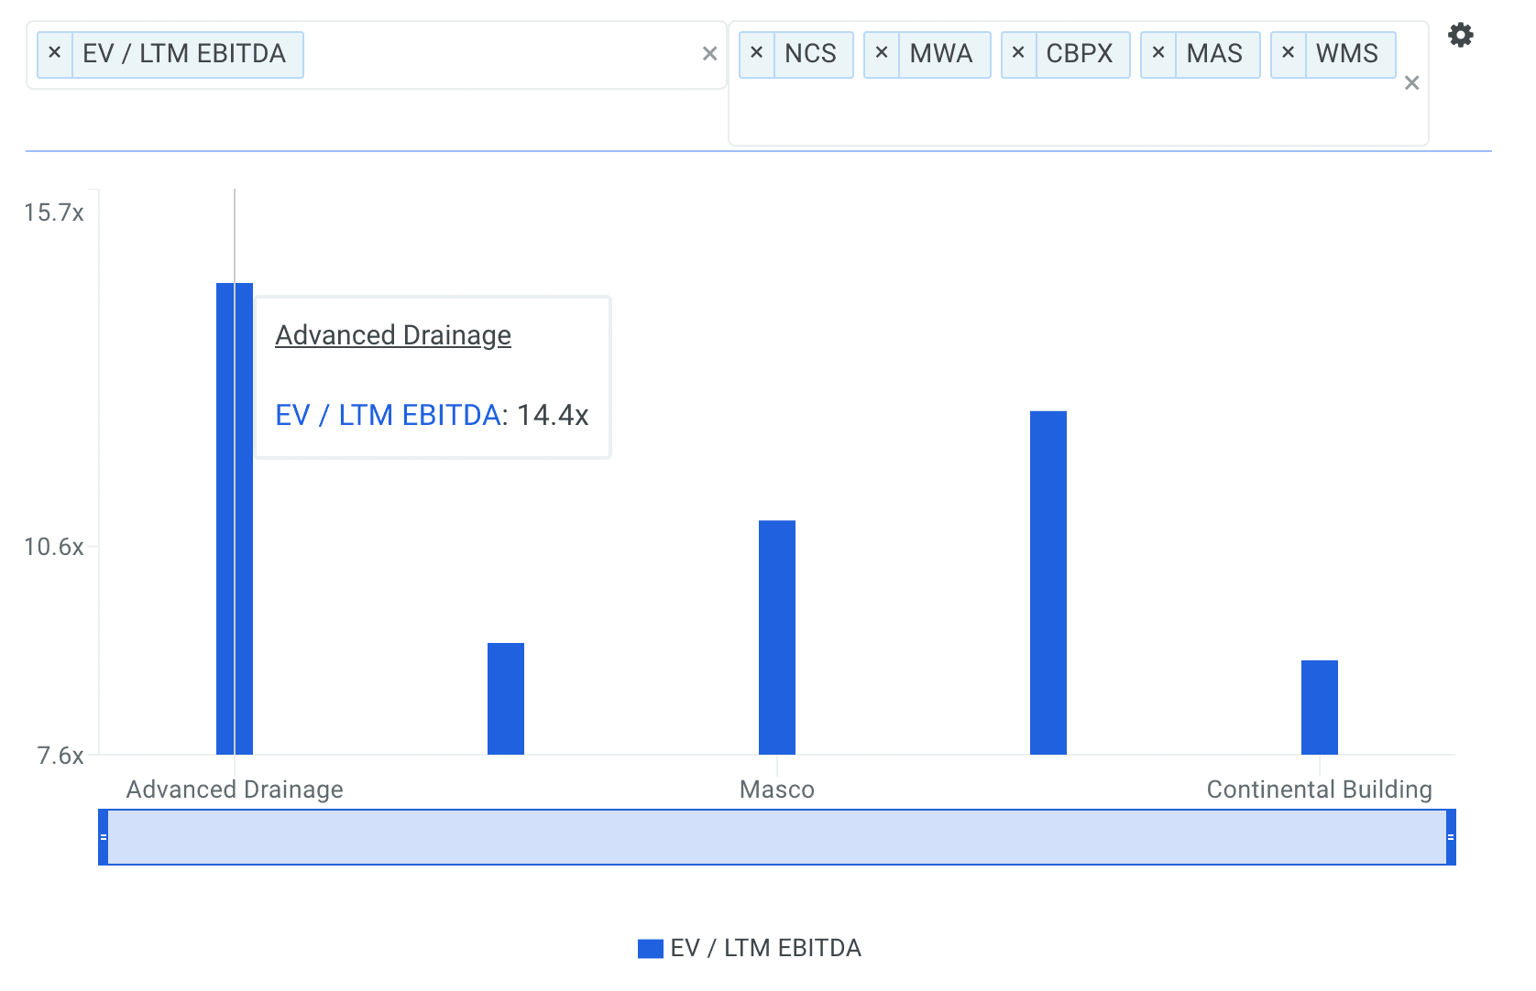Remove the WMS ticker tag
Image resolution: width=1536 pixels, height=991 pixels.
click(1289, 54)
